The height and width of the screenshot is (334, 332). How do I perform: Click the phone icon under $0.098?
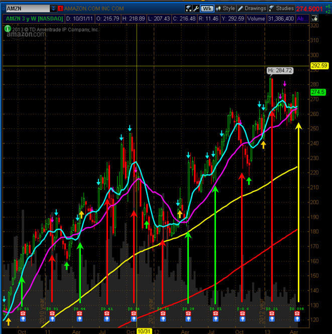click(x=297, y=313)
